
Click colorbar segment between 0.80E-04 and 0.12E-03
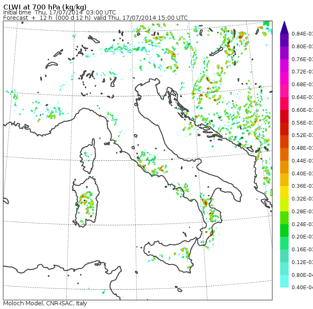point(285,269)
